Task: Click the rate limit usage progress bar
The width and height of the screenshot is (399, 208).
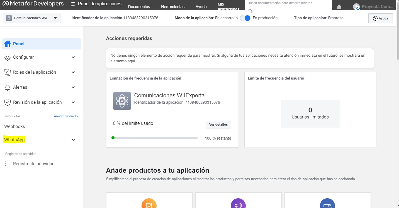Action: [x=155, y=138]
